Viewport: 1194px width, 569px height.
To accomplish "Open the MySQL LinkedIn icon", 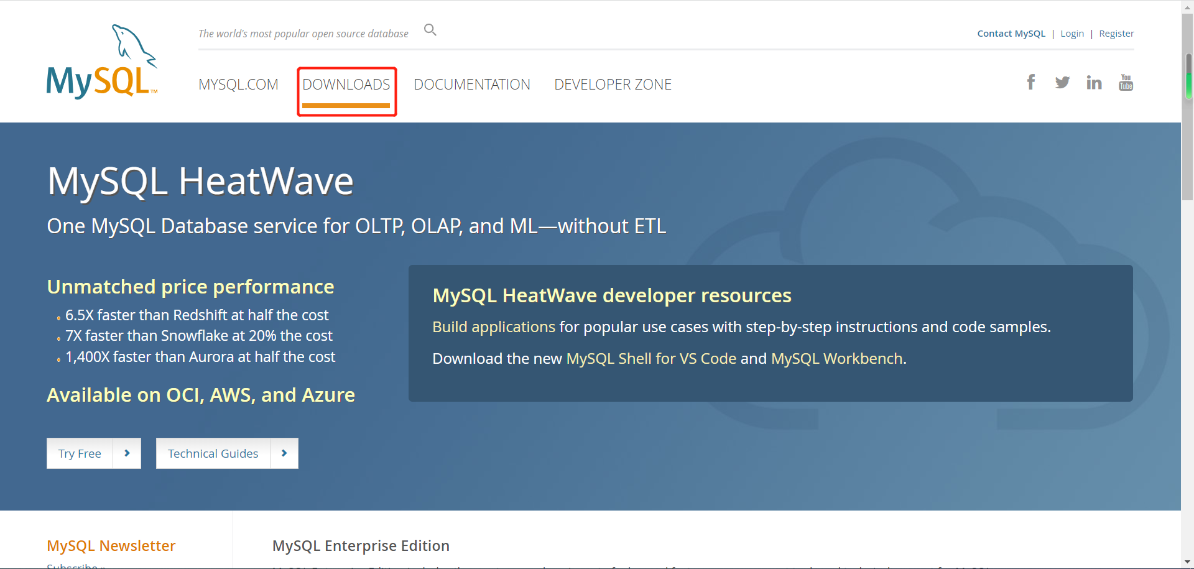I will click(x=1094, y=82).
